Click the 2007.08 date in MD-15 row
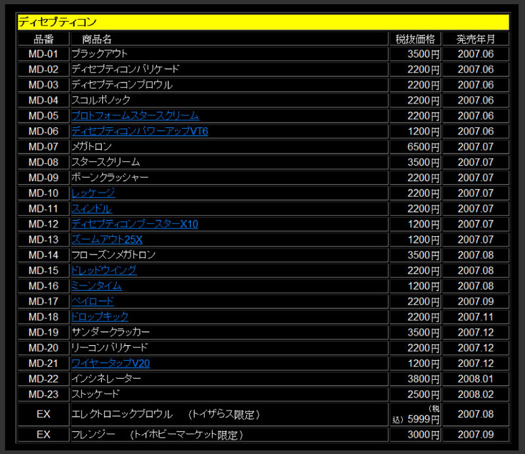Image resolution: width=525 pixels, height=454 pixels. coord(476,270)
